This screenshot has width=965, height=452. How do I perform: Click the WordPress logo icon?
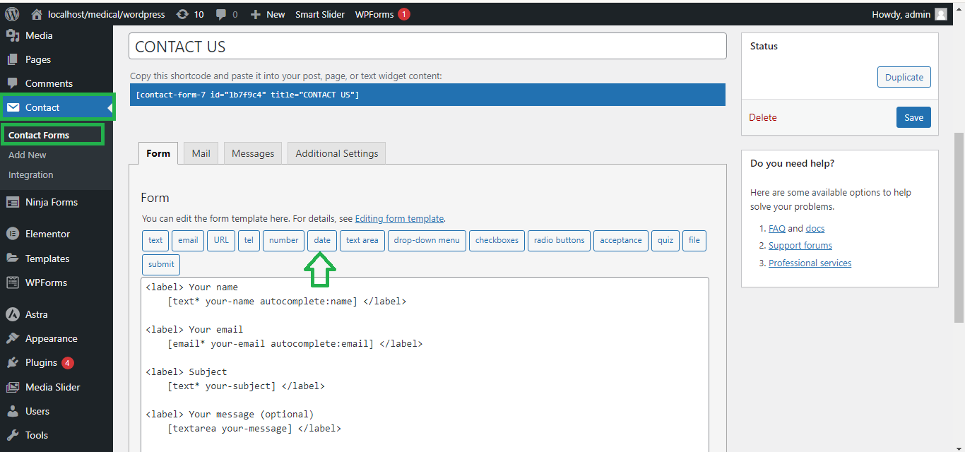tap(12, 14)
